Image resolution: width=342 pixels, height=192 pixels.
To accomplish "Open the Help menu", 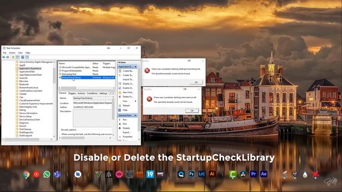I will [27, 53].
